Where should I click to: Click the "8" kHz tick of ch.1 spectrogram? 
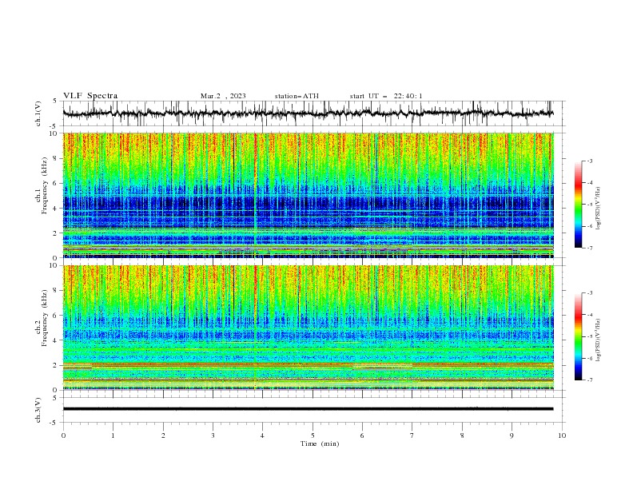tap(55, 158)
